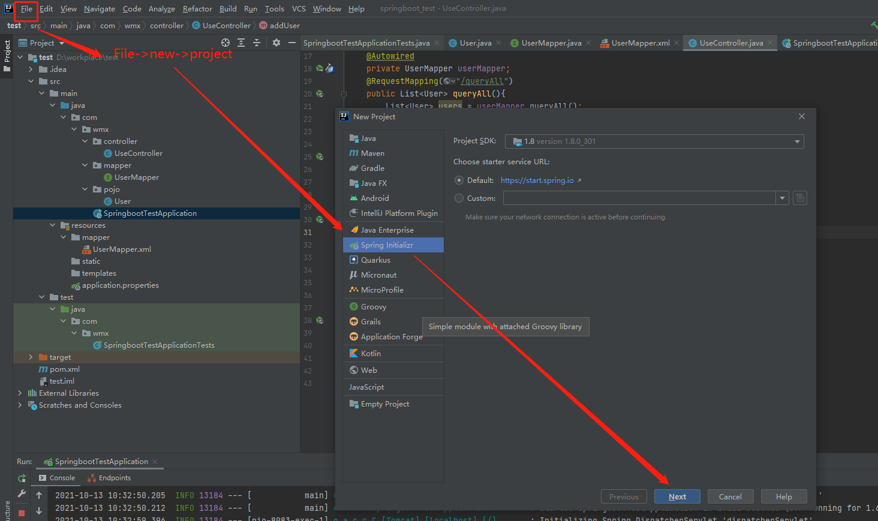
Task: Click the Help button in dialog
Action: point(784,496)
